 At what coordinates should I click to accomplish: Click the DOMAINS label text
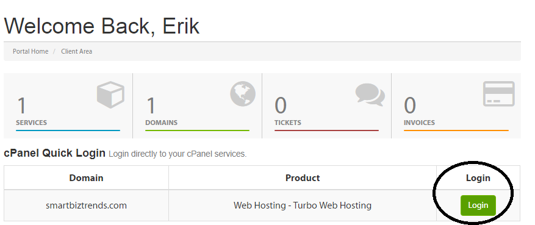click(162, 123)
